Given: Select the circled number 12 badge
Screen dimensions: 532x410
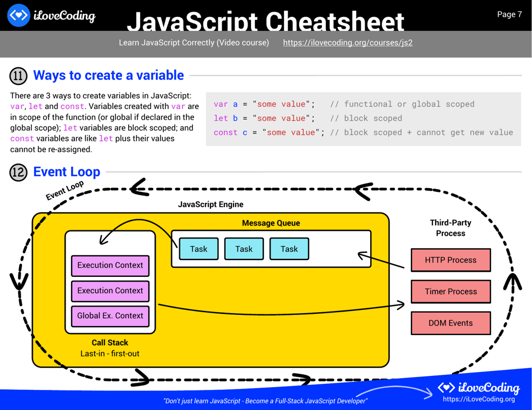Looking at the screenshot, I should (x=18, y=172).
